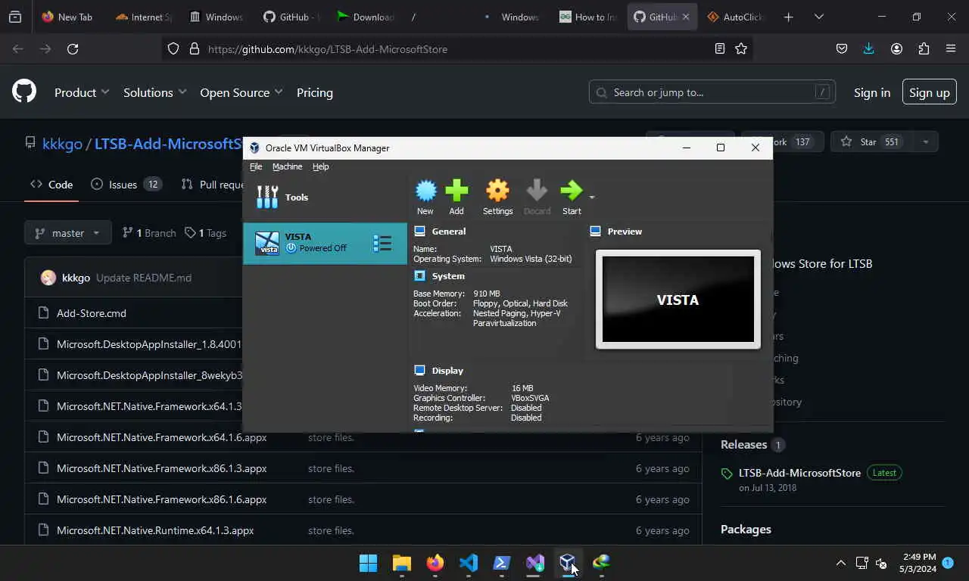The width and height of the screenshot is (969, 581).
Task: Open the Star list dropdown arrow
Action: coord(925,141)
